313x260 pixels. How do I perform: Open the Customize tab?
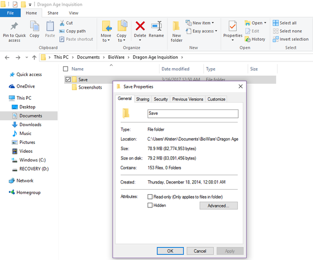216,99
